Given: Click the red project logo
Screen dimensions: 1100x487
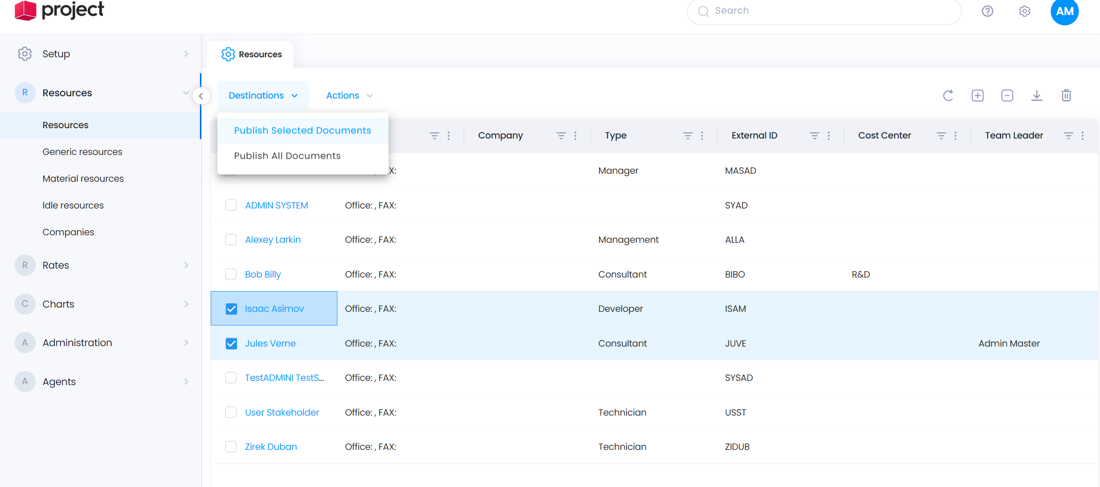Looking at the screenshot, I should pos(25,10).
